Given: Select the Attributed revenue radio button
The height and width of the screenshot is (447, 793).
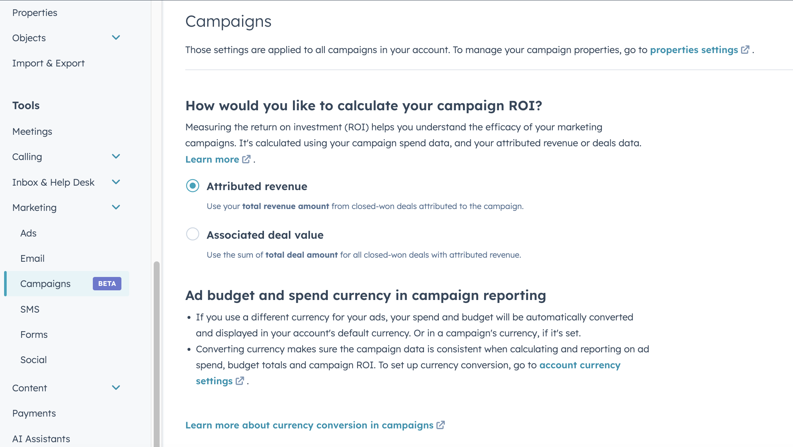Looking at the screenshot, I should (x=193, y=186).
